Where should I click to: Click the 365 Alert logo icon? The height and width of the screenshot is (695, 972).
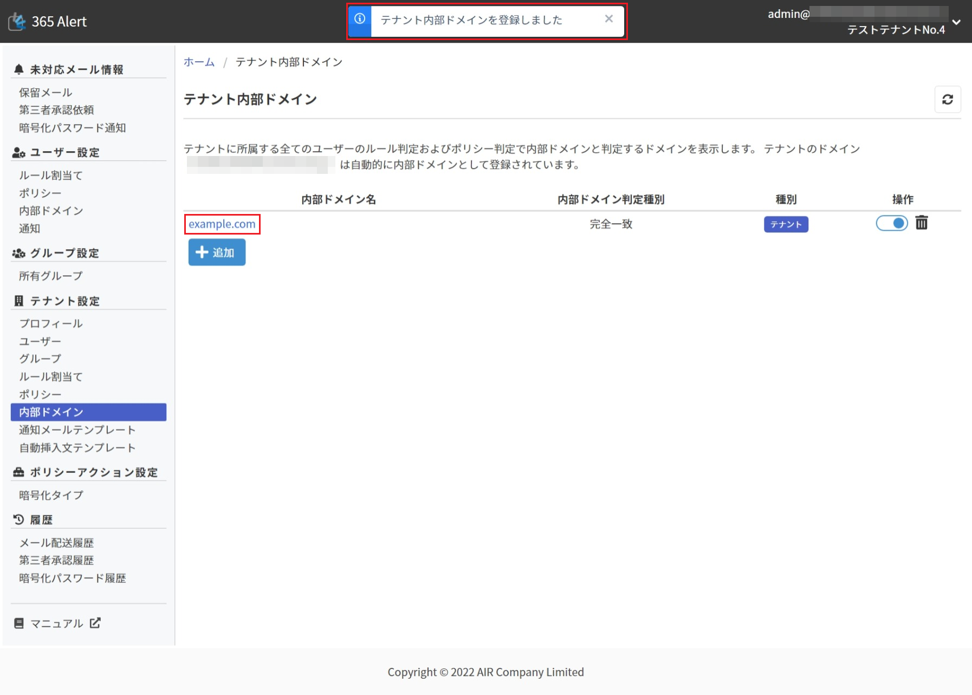tap(17, 22)
